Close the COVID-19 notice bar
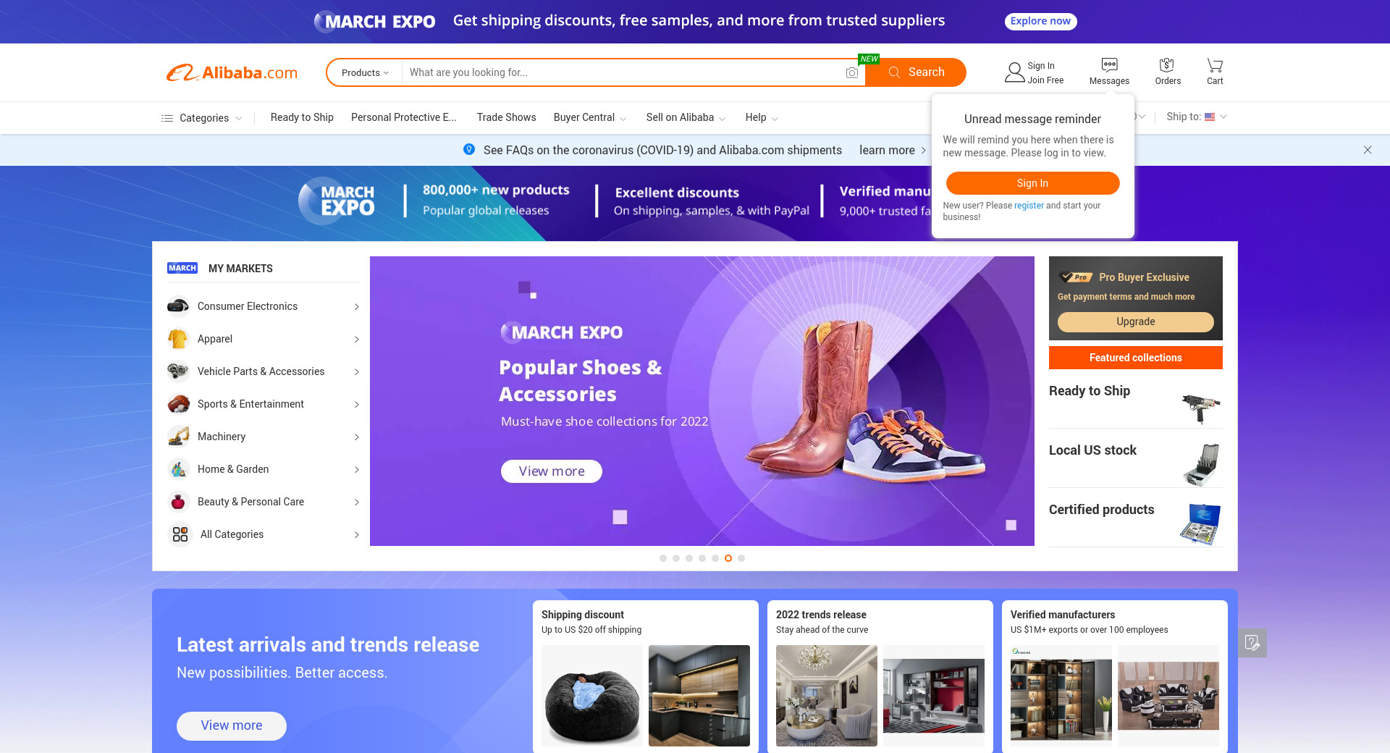1390x753 pixels. click(x=1368, y=150)
